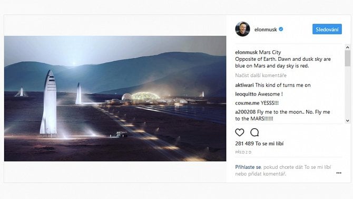Click the PŘED 2 D timestamp

click(243, 153)
